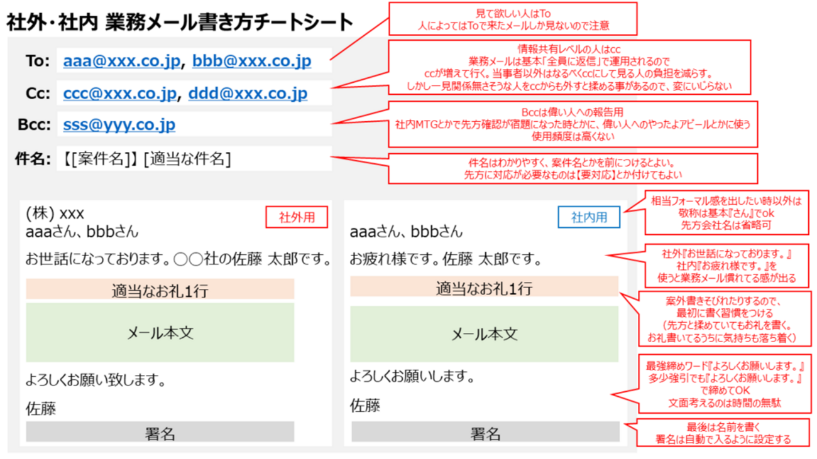Click the green メール本文 area in 社内用 template

(484, 332)
